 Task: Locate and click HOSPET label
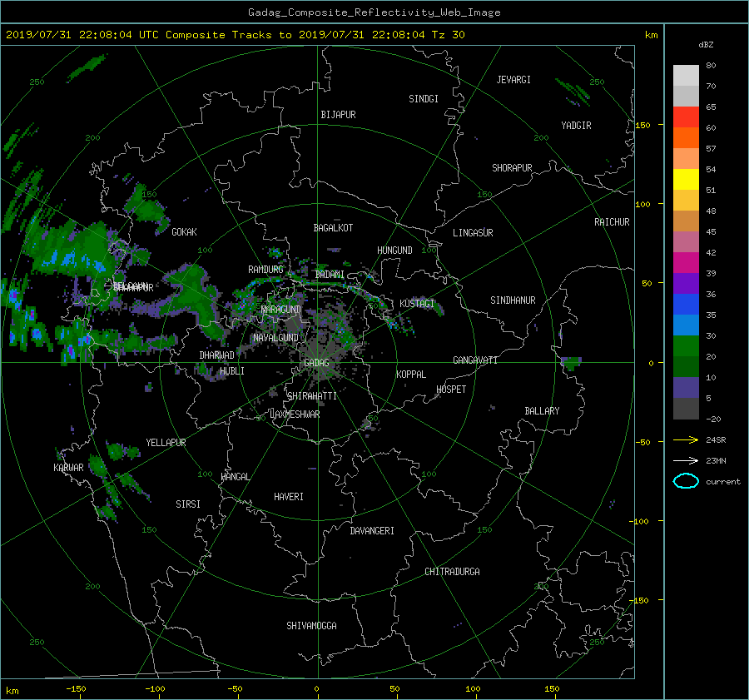[x=451, y=390]
